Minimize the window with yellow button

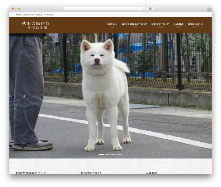point(16,8)
